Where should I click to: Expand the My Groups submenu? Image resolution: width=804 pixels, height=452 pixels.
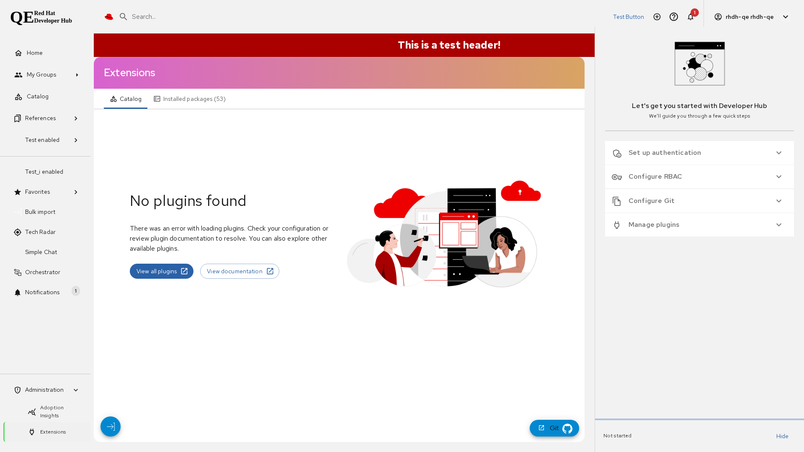(x=77, y=75)
